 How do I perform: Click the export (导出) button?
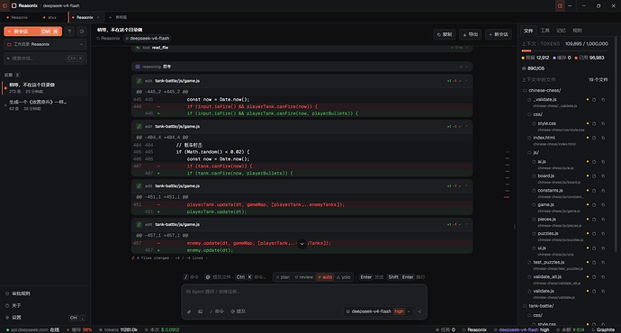pos(470,34)
